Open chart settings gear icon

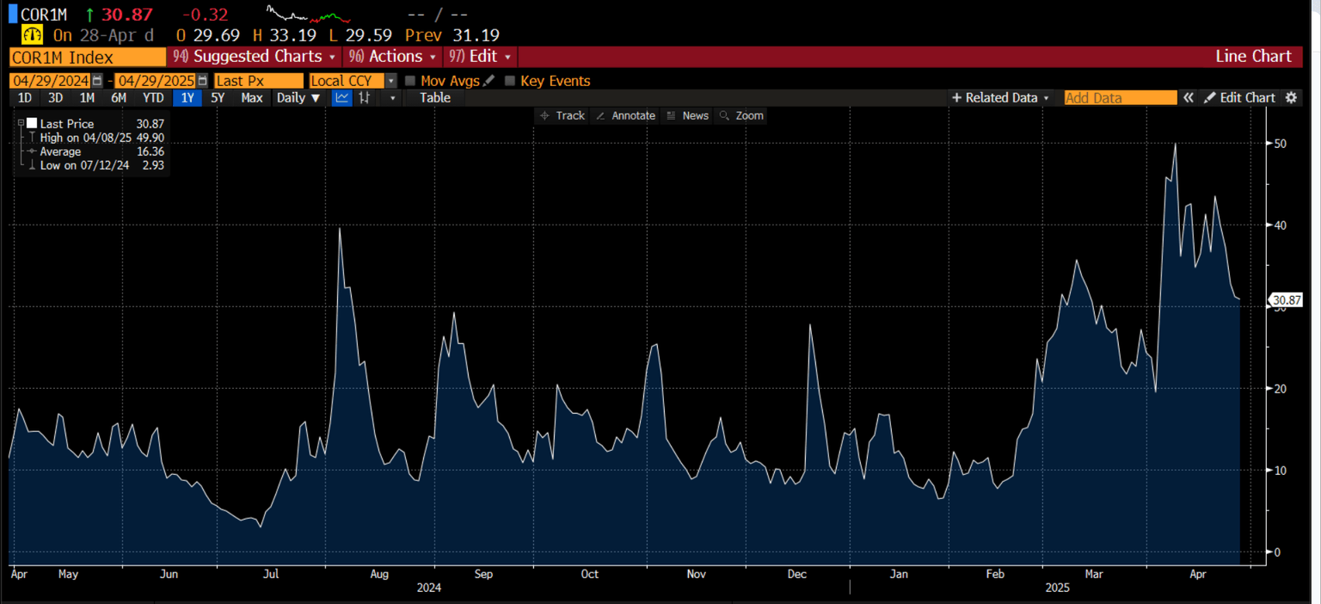click(1290, 98)
